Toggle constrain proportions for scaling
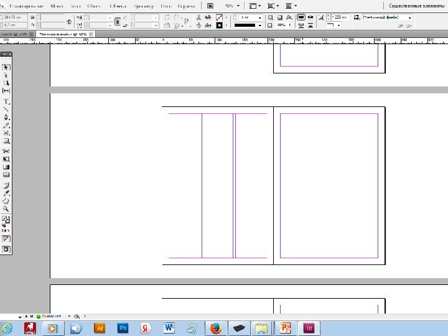This screenshot has width=448, height=336. click(x=118, y=21)
